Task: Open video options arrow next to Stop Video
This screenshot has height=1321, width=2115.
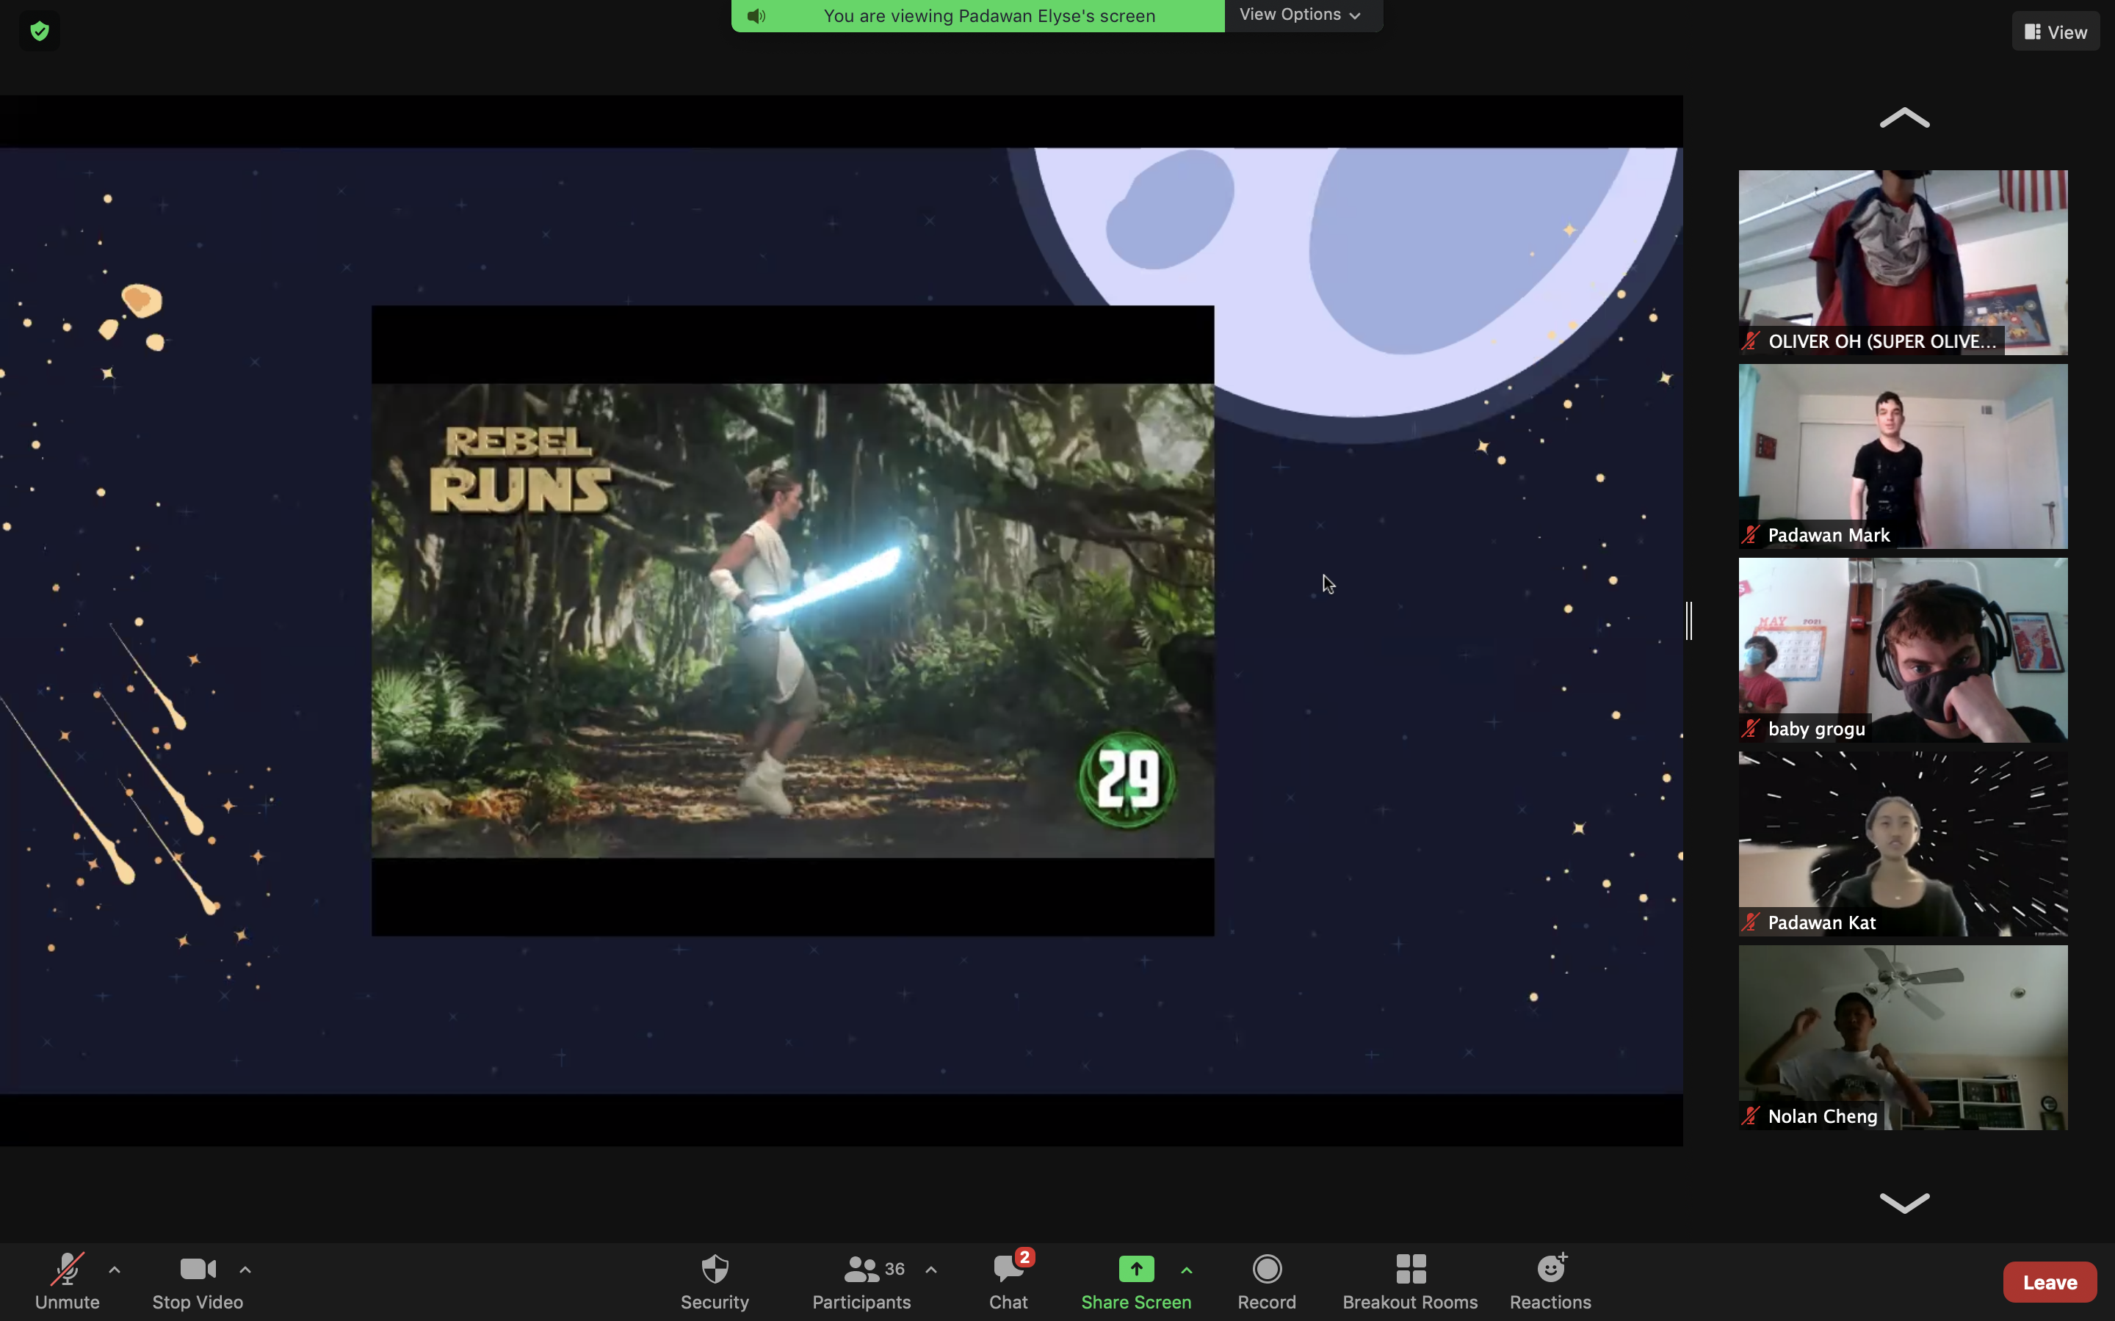Action: pos(245,1270)
